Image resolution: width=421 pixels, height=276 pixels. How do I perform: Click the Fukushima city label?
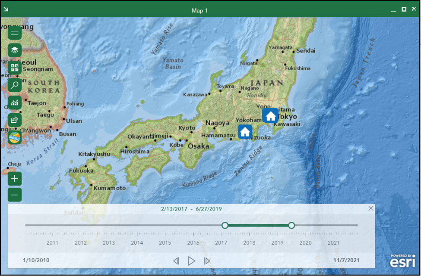tap(298, 68)
